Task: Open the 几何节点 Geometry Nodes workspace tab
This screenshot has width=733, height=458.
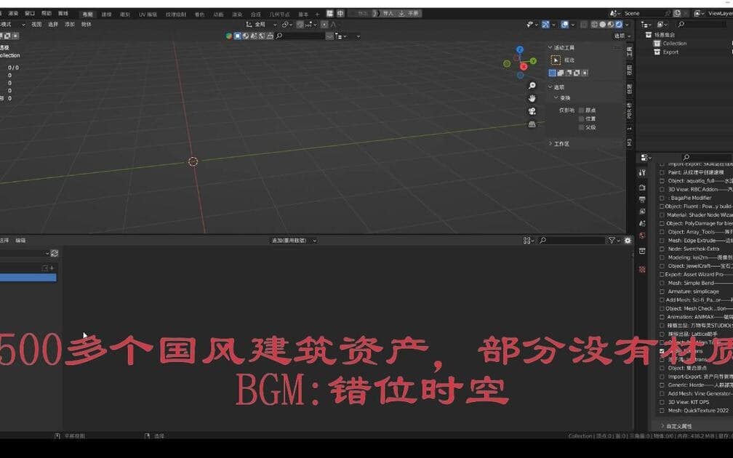Action: [x=279, y=15]
